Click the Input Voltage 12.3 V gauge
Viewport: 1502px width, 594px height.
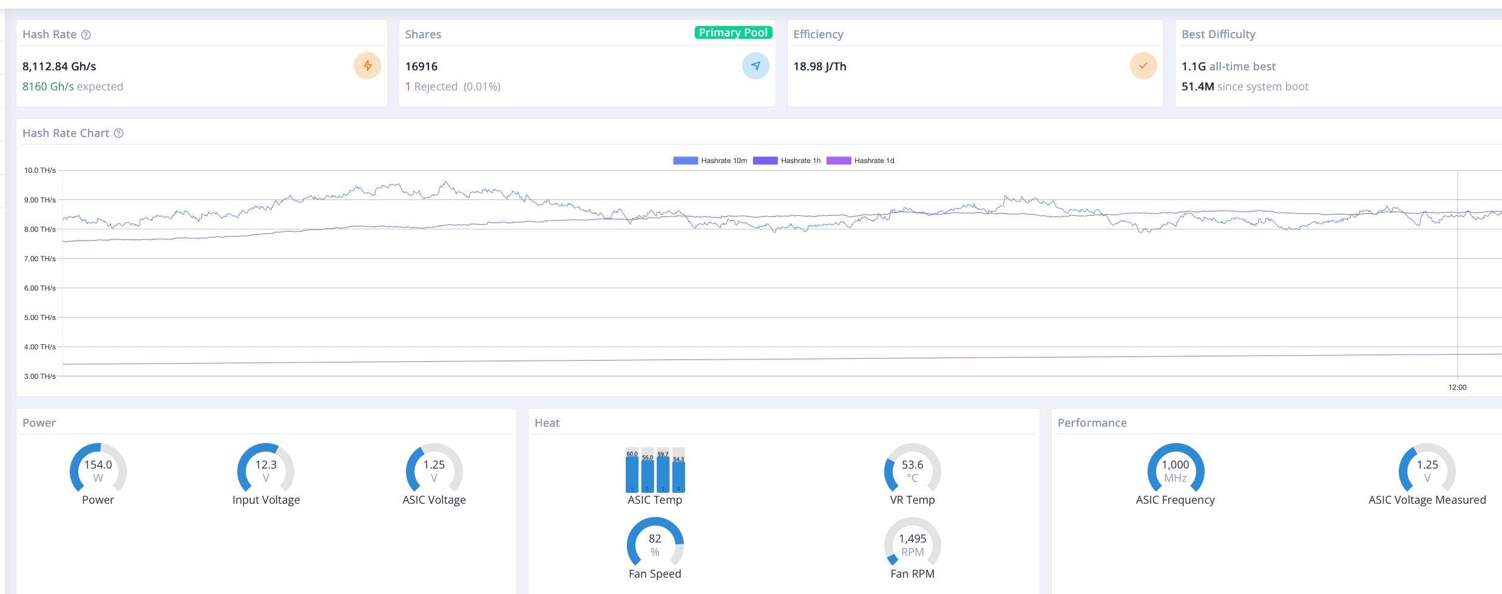point(266,471)
